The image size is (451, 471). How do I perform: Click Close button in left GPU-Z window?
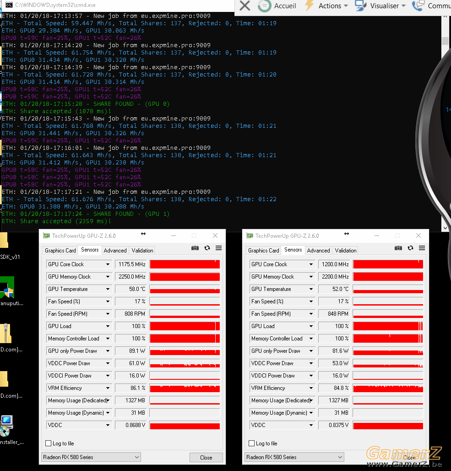(206, 457)
